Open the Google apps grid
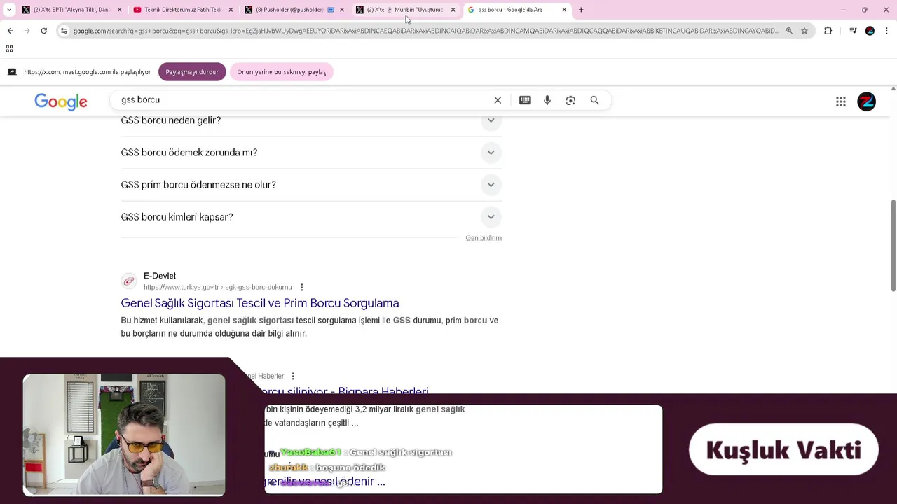The height and width of the screenshot is (504, 897). pos(841,101)
